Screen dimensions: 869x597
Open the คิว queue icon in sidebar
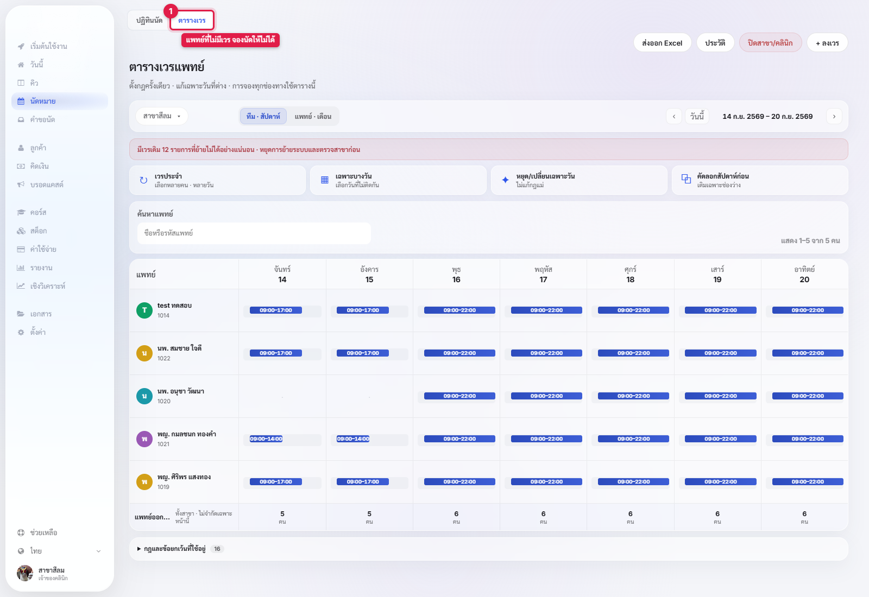point(21,83)
